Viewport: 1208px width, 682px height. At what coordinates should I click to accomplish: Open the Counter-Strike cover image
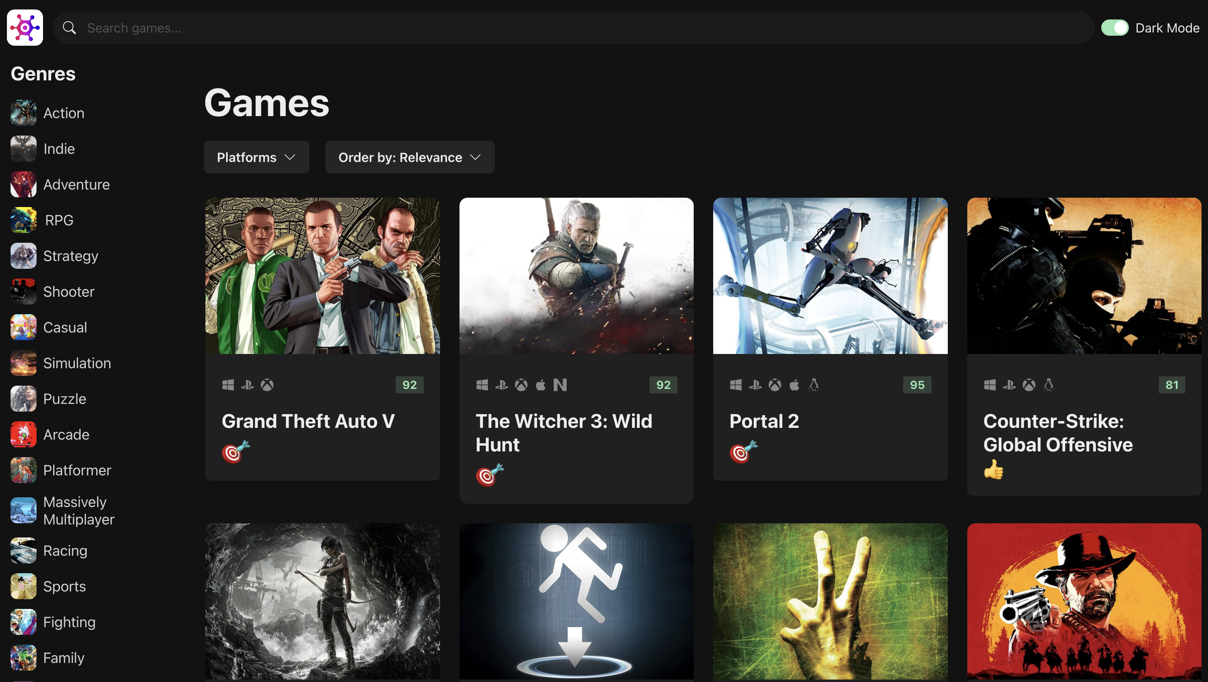coord(1084,276)
